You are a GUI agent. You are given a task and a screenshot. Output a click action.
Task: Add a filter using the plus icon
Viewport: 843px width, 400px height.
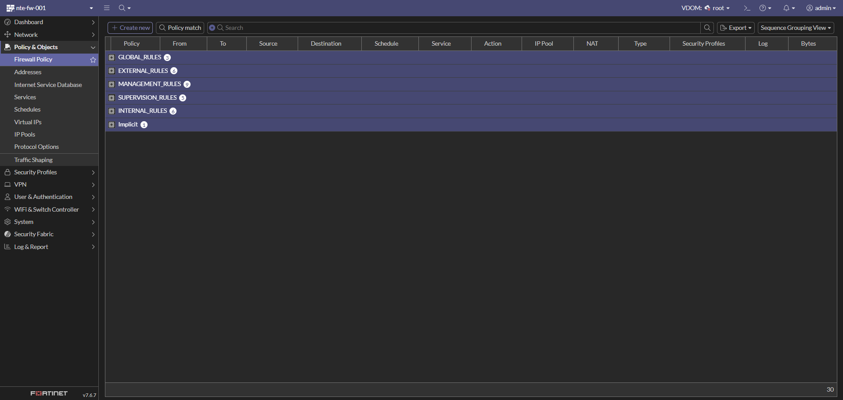(x=212, y=28)
